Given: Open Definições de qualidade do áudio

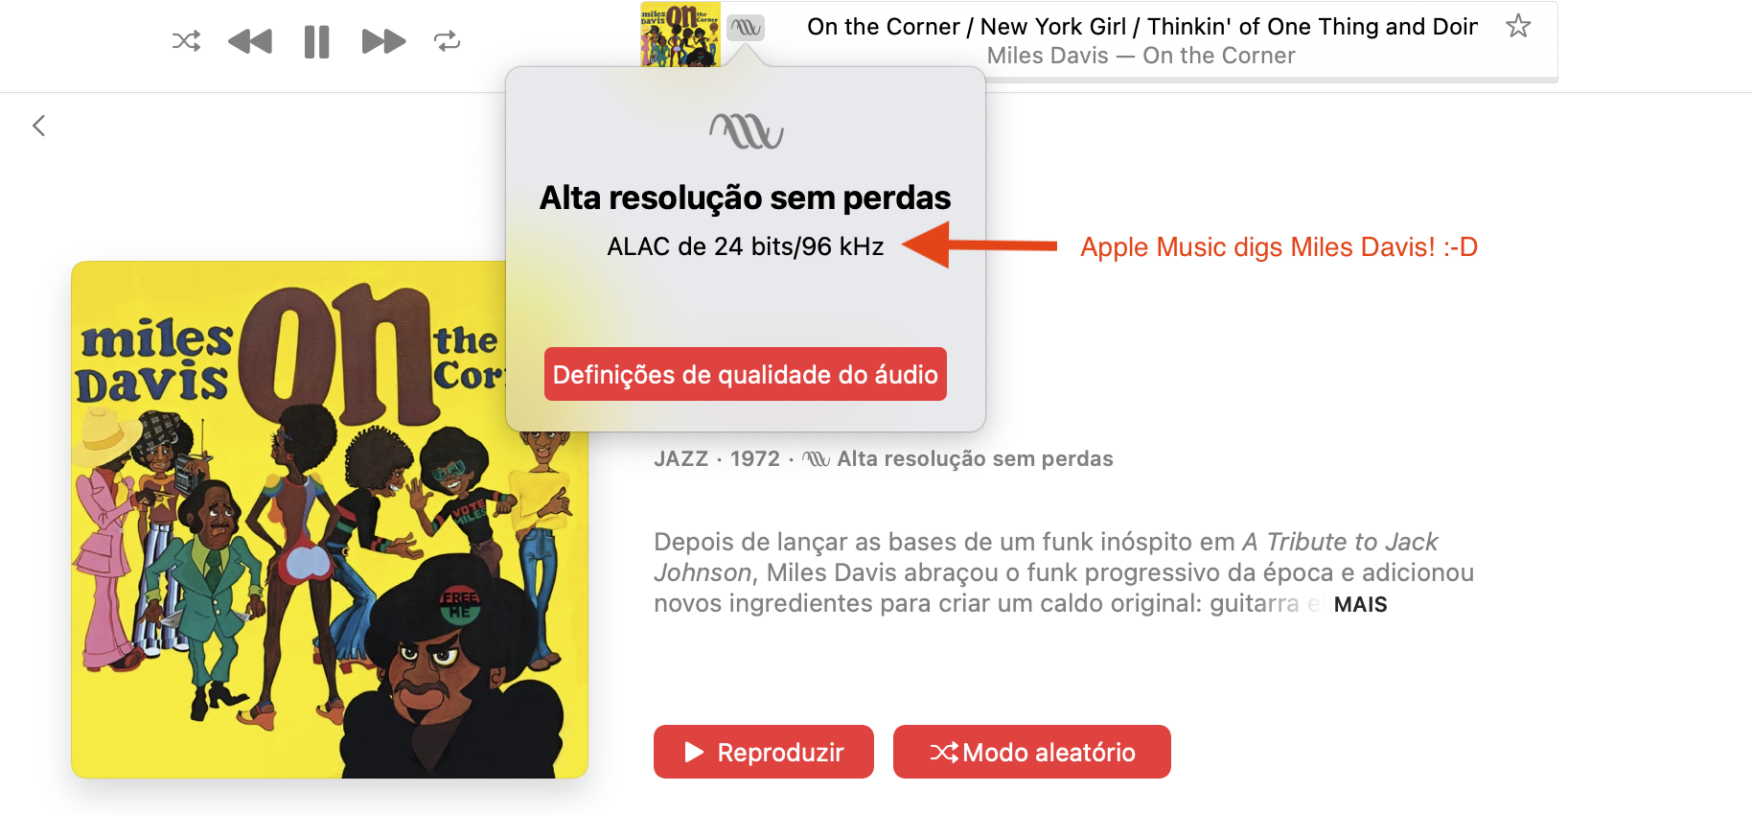Looking at the screenshot, I should (746, 374).
